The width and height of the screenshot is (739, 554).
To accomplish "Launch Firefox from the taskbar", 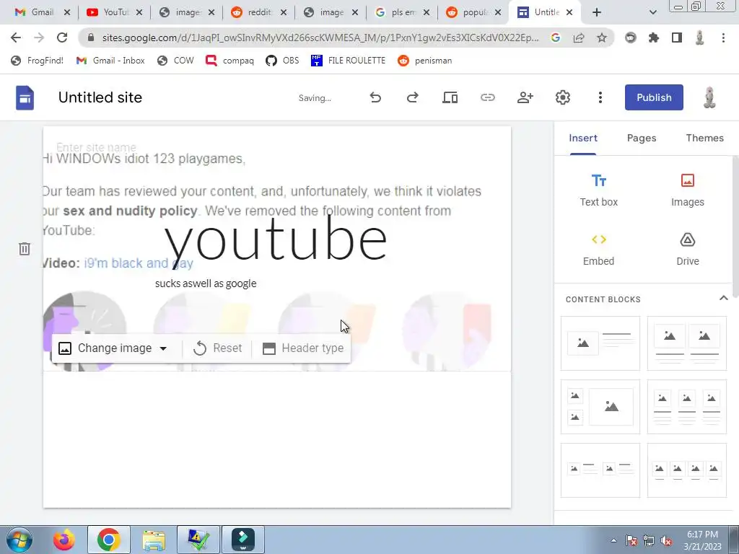I will tap(64, 540).
